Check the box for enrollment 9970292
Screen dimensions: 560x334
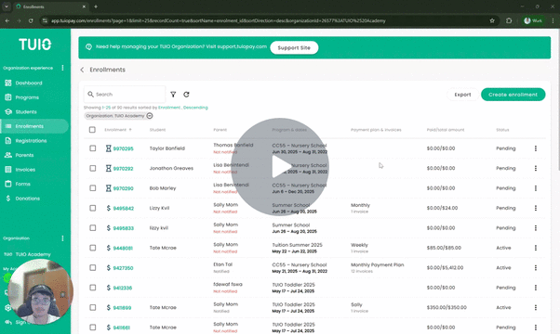(92, 168)
